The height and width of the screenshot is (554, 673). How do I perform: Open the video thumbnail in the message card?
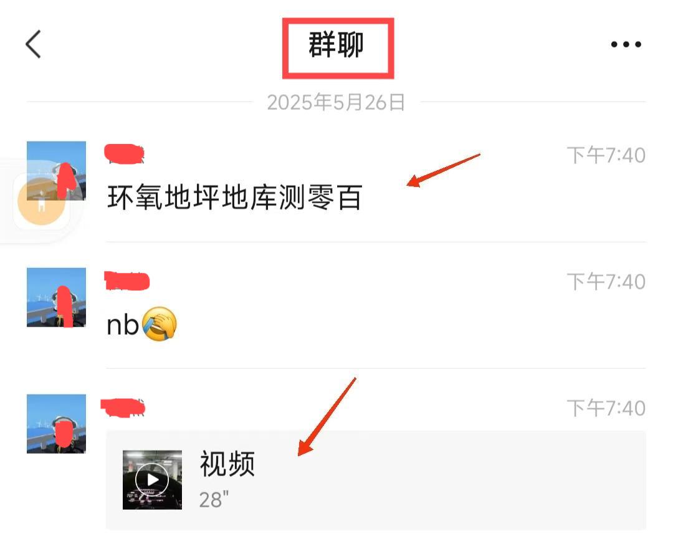(x=153, y=480)
